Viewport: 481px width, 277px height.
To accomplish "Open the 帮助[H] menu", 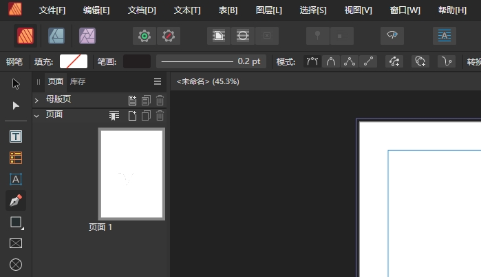I will pyautogui.click(x=452, y=10).
